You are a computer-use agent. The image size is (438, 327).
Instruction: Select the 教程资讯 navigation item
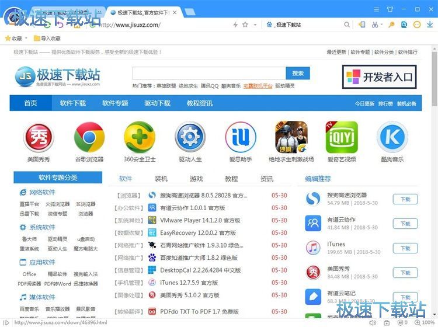pos(200,103)
